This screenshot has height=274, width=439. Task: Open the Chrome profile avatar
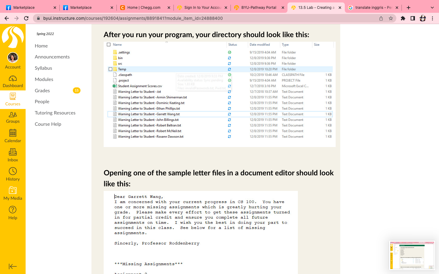point(423,18)
